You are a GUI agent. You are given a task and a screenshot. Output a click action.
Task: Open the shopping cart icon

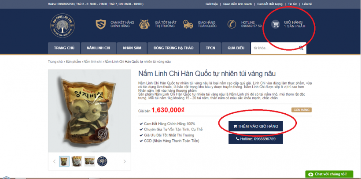point(275,24)
